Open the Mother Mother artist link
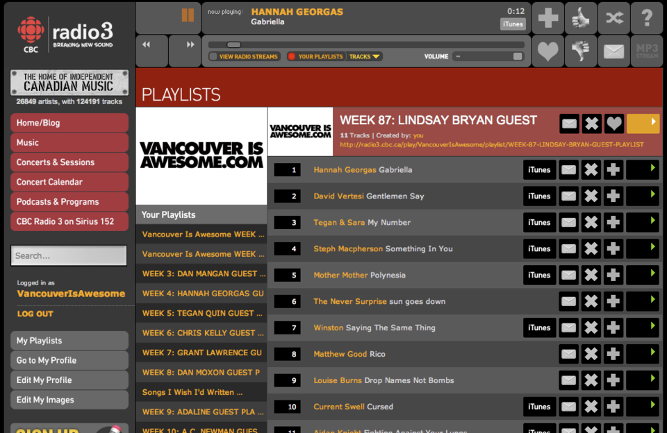Viewport: 667px width, 433px height. tap(340, 275)
